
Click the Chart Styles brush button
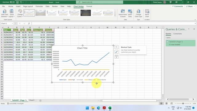116,52
